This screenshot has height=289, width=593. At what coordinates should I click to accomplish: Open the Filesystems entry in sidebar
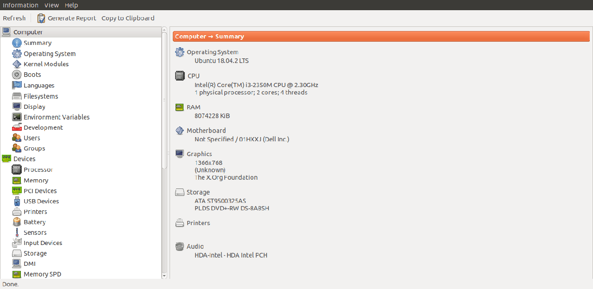41,96
